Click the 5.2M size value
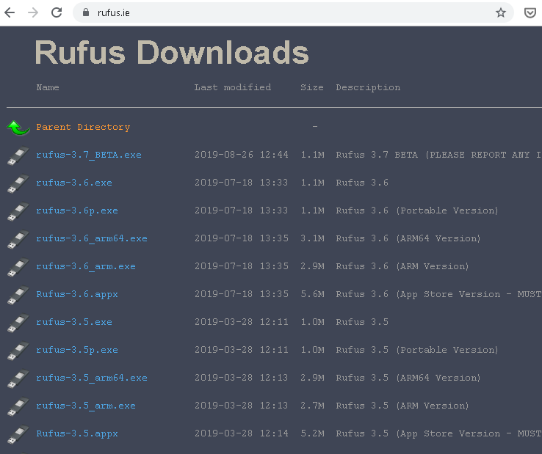The height and width of the screenshot is (454, 542). (x=312, y=433)
